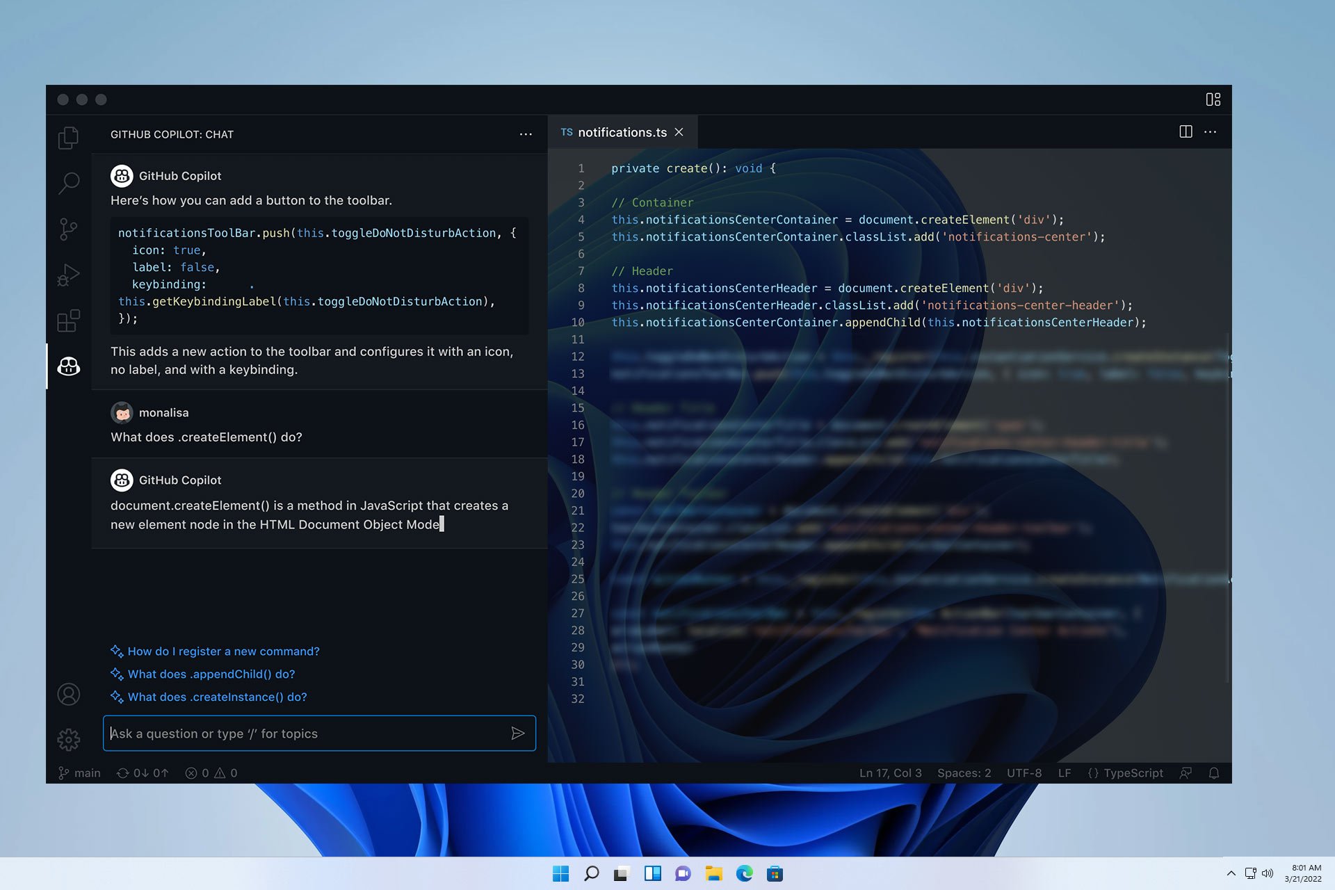The width and height of the screenshot is (1335, 890).
Task: Click suggestion 'What does .appendChild() do?'
Action: [211, 674]
